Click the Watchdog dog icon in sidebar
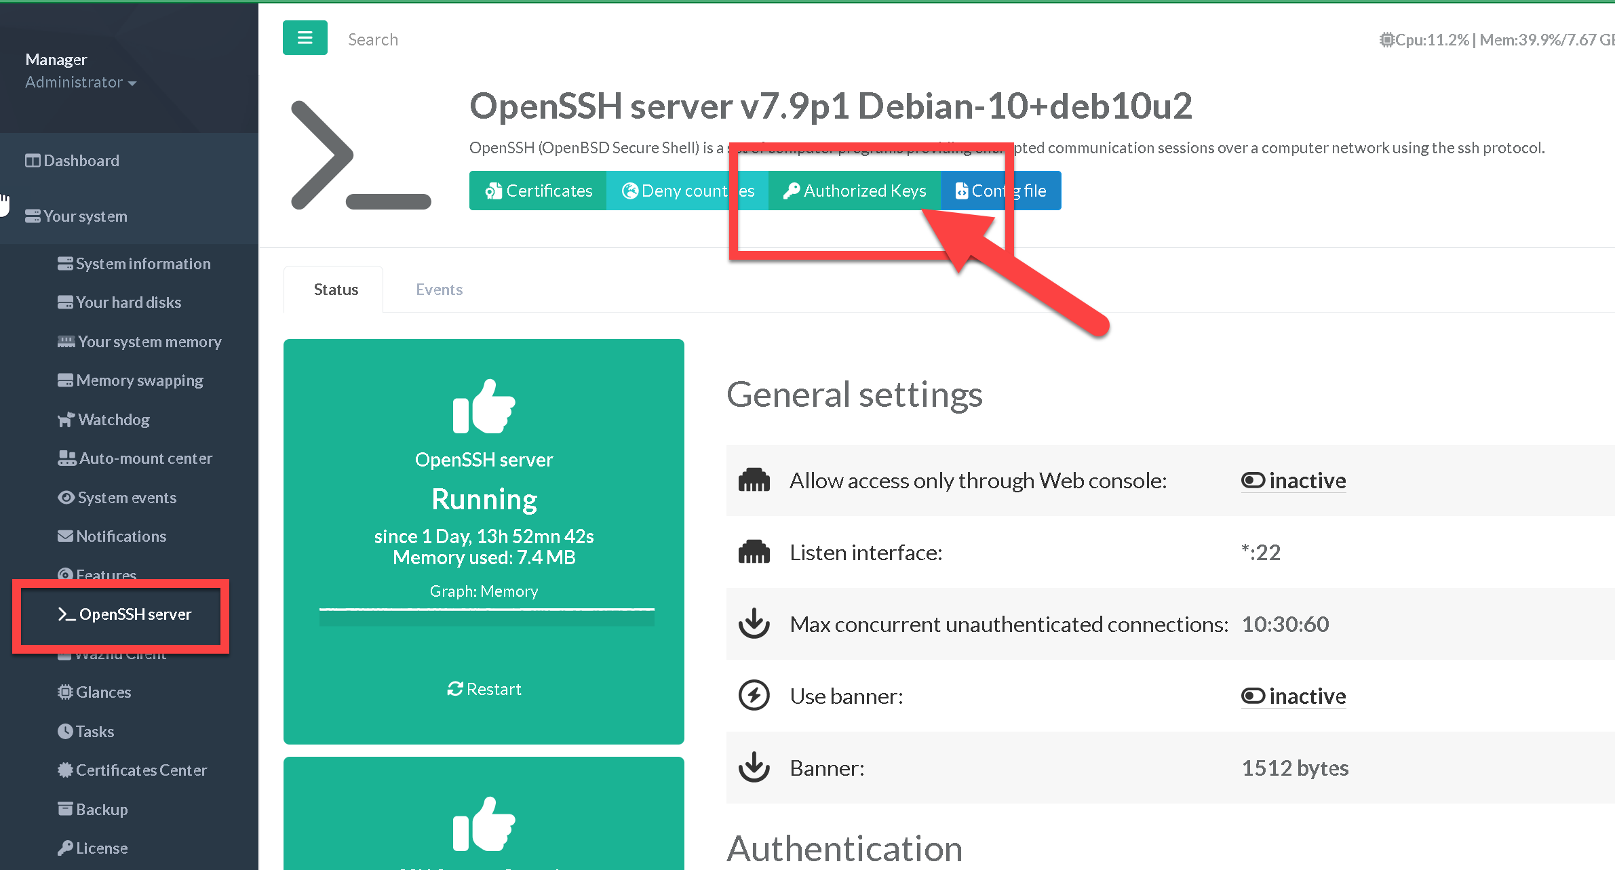 65,420
